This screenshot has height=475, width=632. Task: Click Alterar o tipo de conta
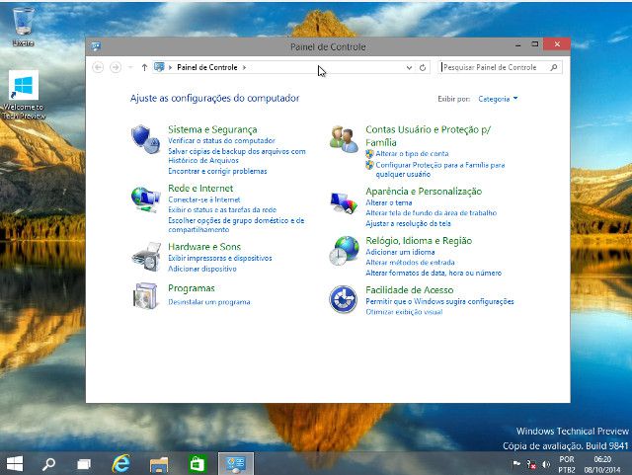(x=412, y=154)
